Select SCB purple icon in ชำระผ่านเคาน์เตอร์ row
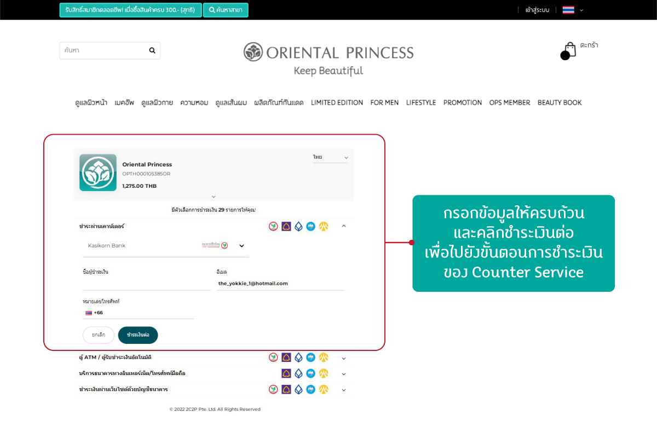The height and width of the screenshot is (438, 657). pyautogui.click(x=286, y=226)
